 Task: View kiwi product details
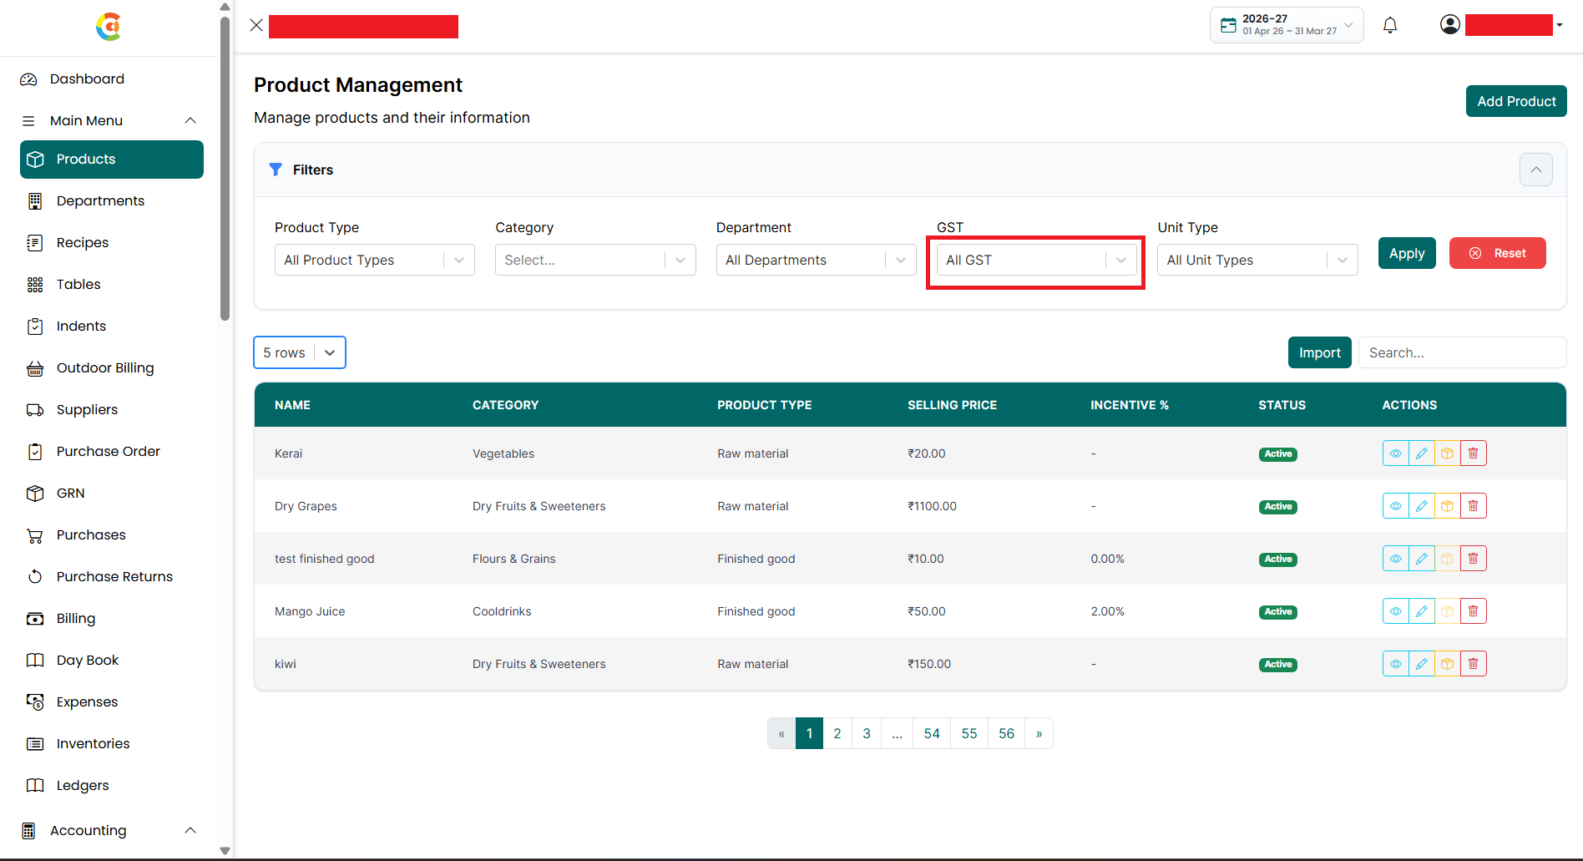pyautogui.click(x=1395, y=664)
